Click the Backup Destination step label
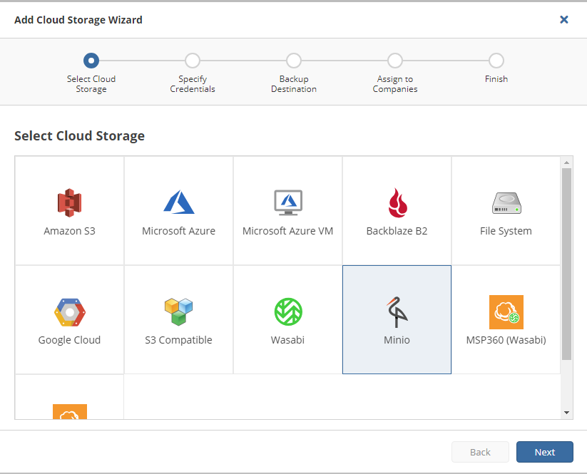587x474 pixels. [x=294, y=84]
